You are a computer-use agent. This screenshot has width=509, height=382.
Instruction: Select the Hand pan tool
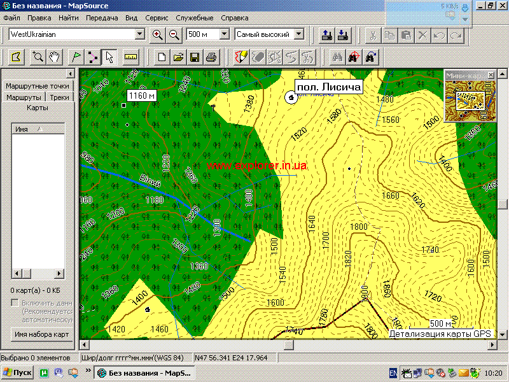55,57
